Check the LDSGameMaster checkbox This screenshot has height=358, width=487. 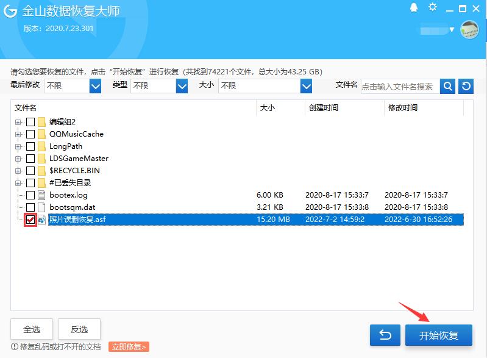(30, 159)
